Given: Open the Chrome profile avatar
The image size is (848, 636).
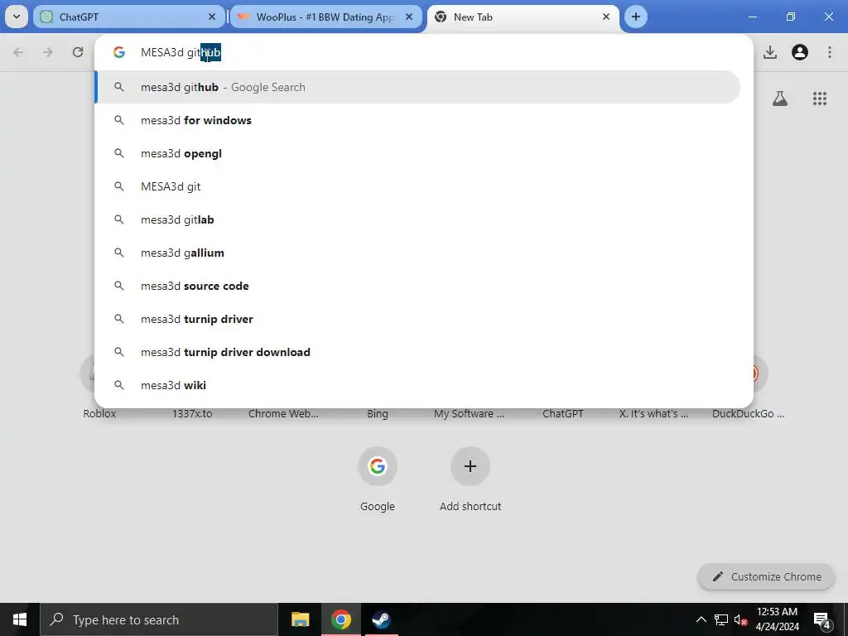Looking at the screenshot, I should (800, 52).
